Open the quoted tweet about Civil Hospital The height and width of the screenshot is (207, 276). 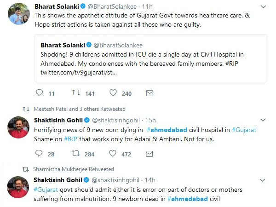point(151,59)
